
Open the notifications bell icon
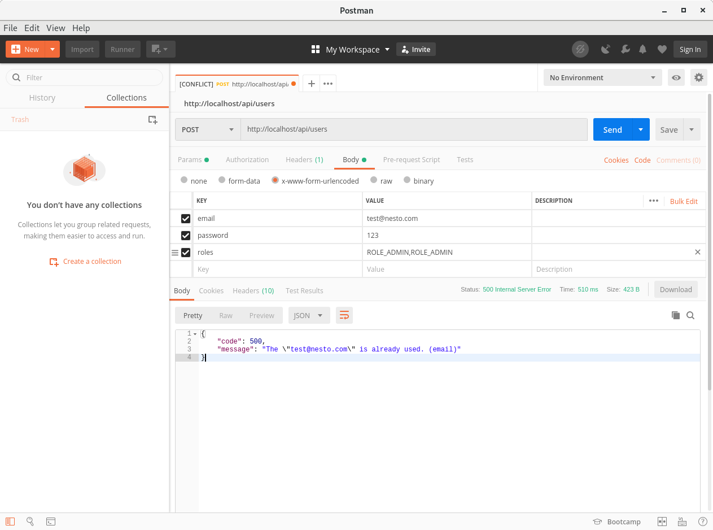[642, 49]
